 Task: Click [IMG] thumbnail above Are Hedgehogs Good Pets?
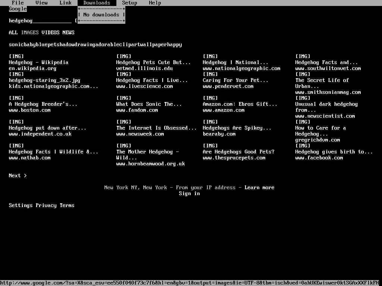210,146
